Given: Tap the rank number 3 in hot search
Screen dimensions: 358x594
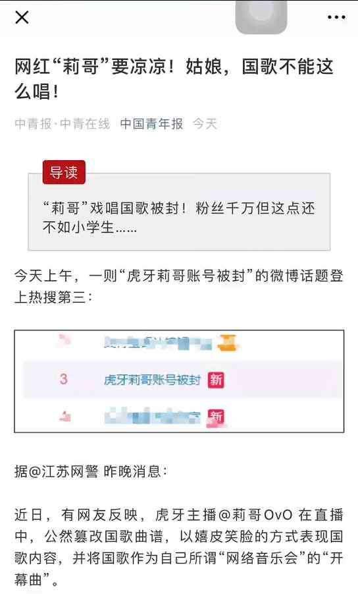Looking at the screenshot, I should (64, 379).
